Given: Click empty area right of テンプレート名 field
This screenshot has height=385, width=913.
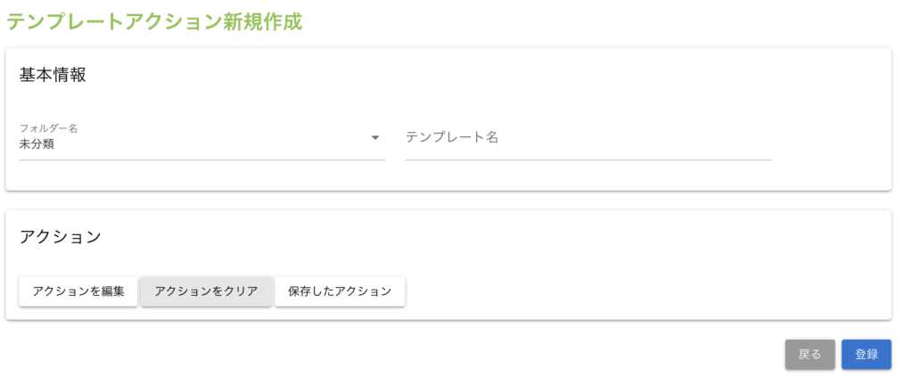Looking at the screenshot, I should pos(829,138).
